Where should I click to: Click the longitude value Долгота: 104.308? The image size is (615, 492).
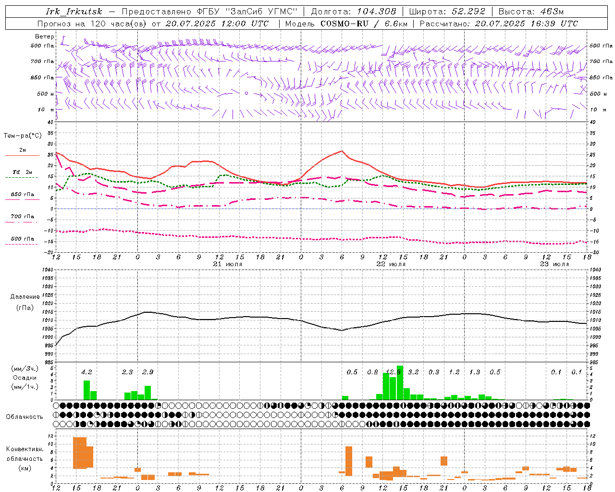[x=354, y=12]
